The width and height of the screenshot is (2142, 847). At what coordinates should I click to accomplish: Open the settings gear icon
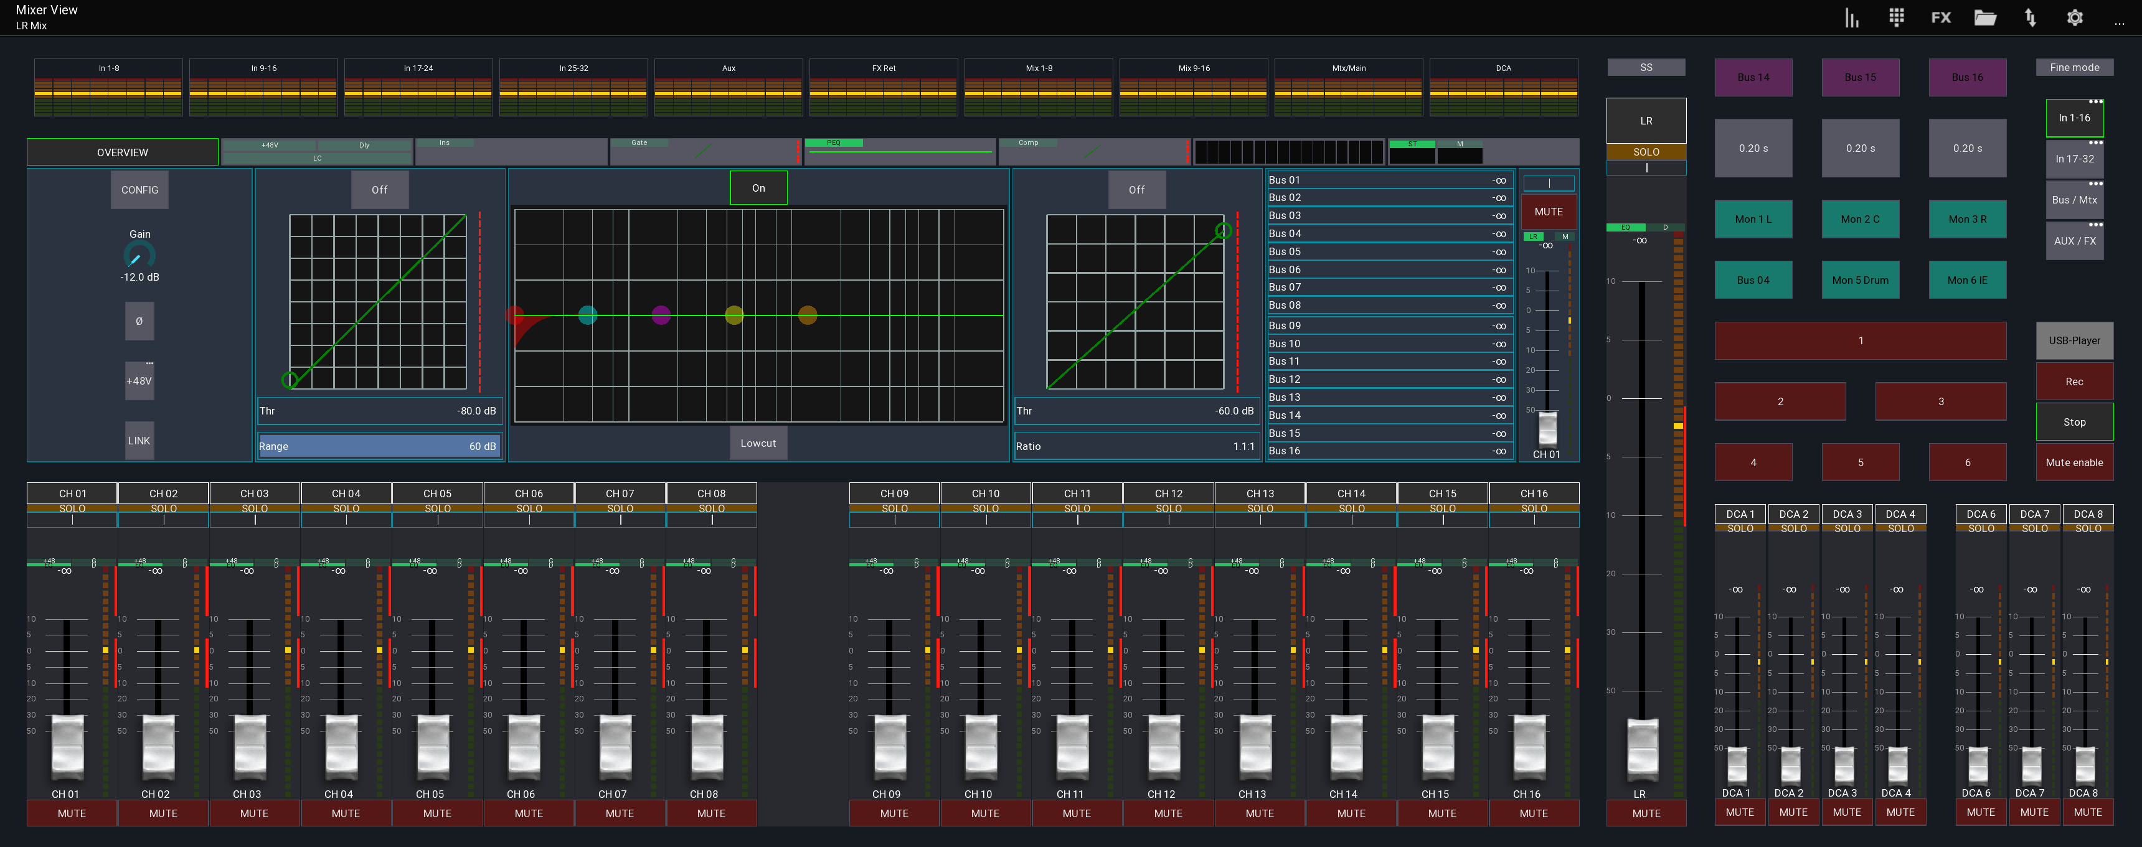coord(2074,17)
